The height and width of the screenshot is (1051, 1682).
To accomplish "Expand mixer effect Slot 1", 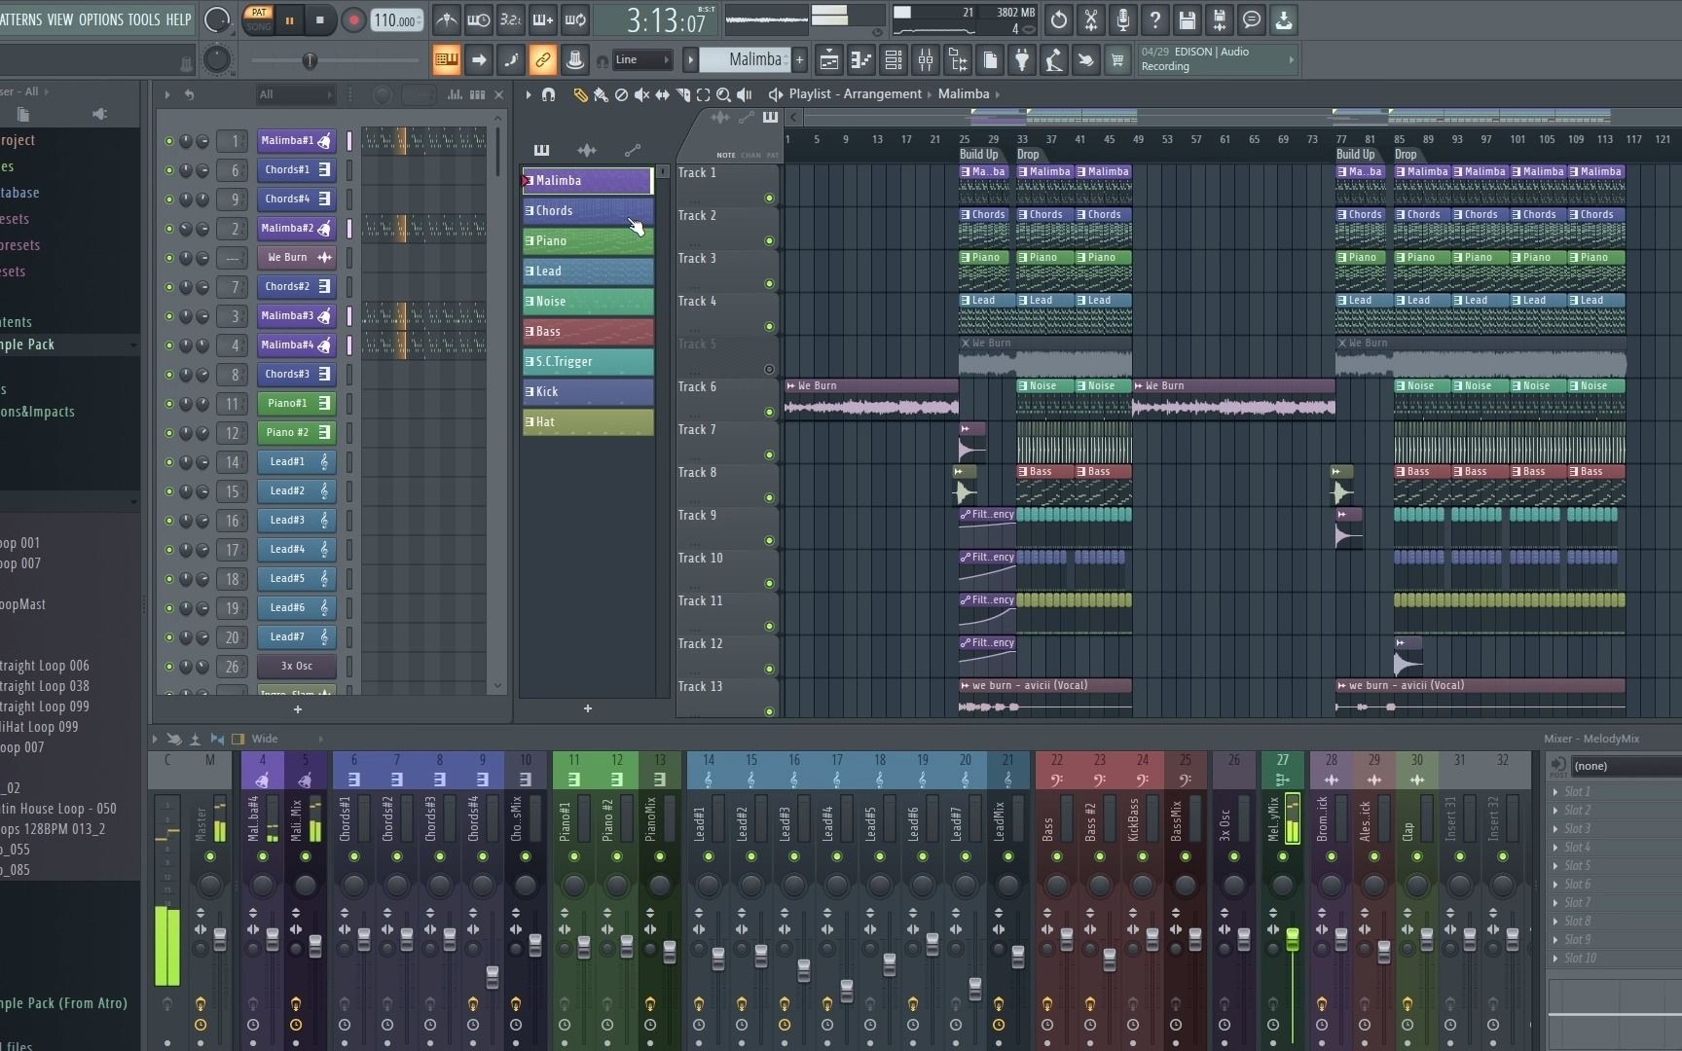I will [1554, 792].
